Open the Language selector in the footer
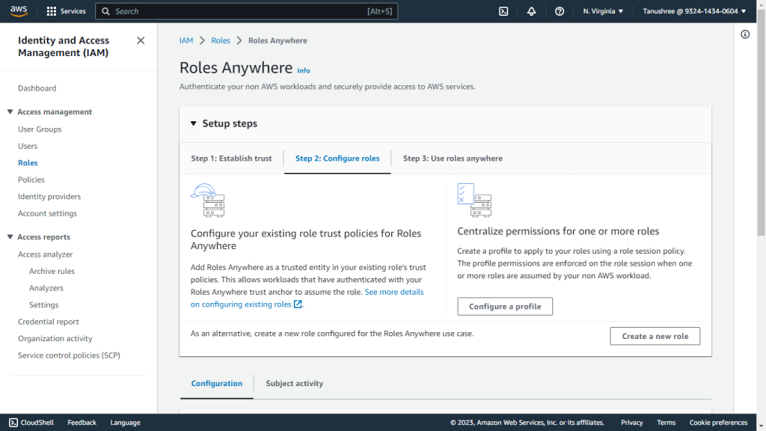 [125, 423]
